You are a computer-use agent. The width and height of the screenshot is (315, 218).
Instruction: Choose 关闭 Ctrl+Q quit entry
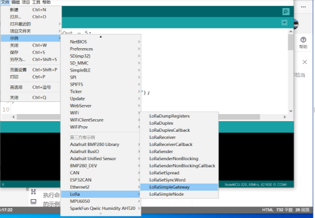coord(31,97)
